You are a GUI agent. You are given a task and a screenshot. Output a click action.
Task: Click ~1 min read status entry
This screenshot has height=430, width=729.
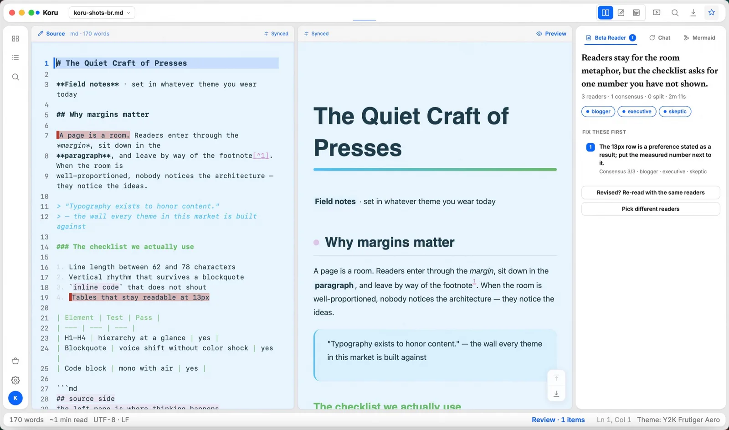click(x=69, y=420)
